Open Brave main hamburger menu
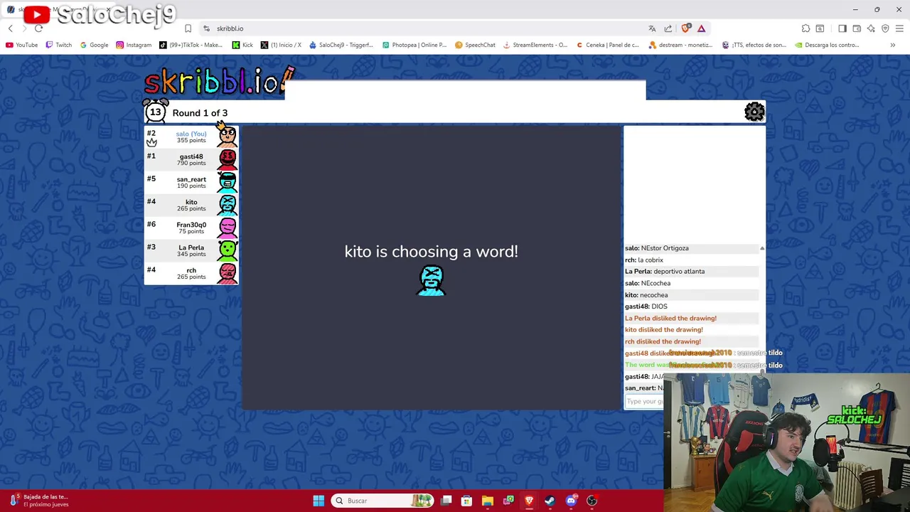Viewport: 910px width, 512px height. pyautogui.click(x=900, y=28)
